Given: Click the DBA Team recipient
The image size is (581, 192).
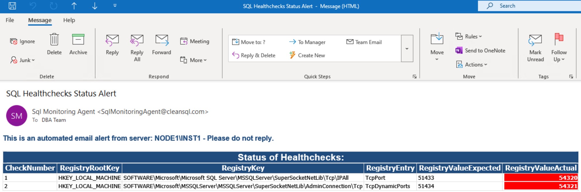Looking at the screenshot, I should click(54, 120).
